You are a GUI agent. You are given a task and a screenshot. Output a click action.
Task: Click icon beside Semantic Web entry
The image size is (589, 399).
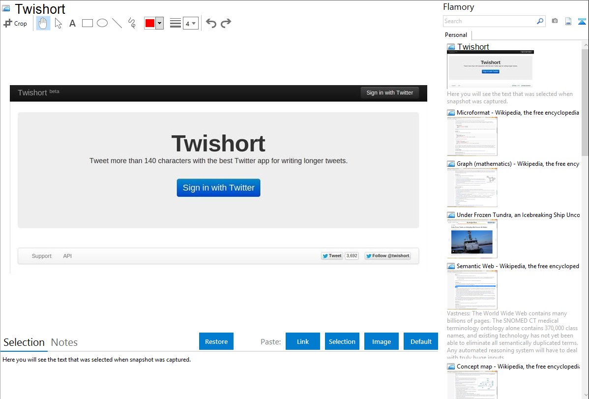click(451, 266)
